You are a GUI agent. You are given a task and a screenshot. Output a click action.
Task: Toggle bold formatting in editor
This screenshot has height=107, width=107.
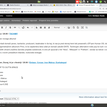[2, 28]
